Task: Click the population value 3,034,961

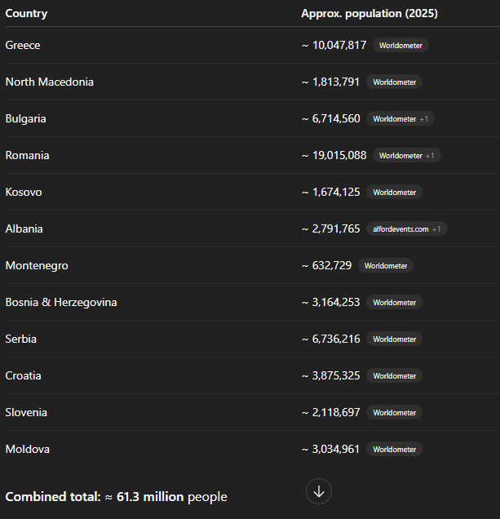Action: click(336, 450)
